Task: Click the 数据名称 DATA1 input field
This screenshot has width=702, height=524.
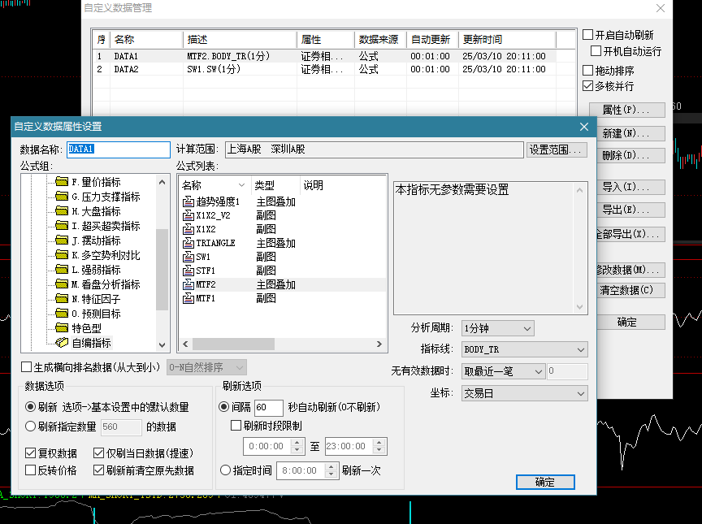Action: coord(119,149)
